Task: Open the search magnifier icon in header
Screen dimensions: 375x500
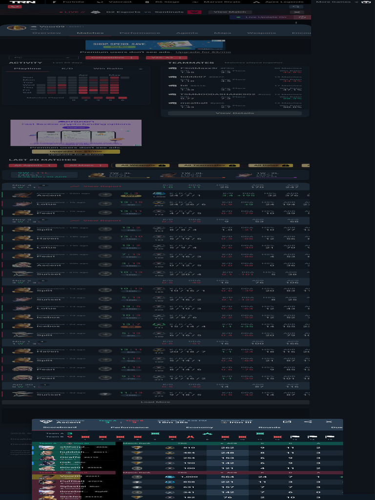Action: (x=296, y=7)
